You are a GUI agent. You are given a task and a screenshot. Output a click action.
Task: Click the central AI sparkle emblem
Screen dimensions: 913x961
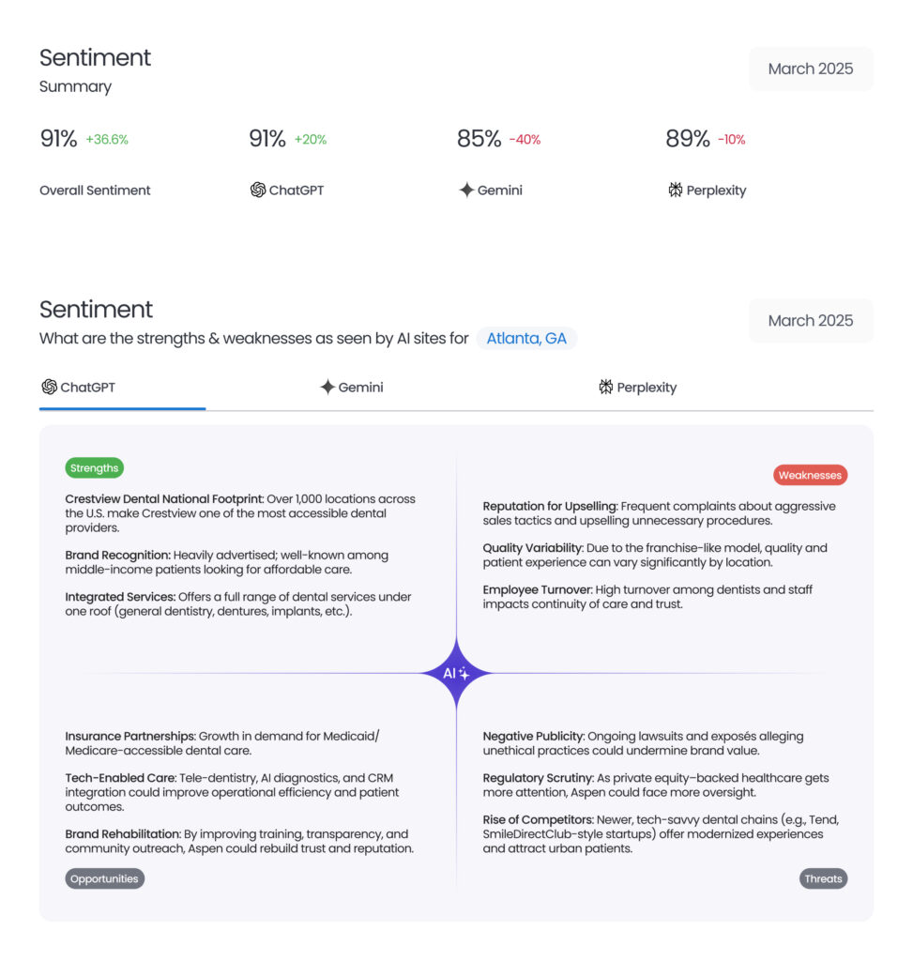pyautogui.click(x=456, y=672)
